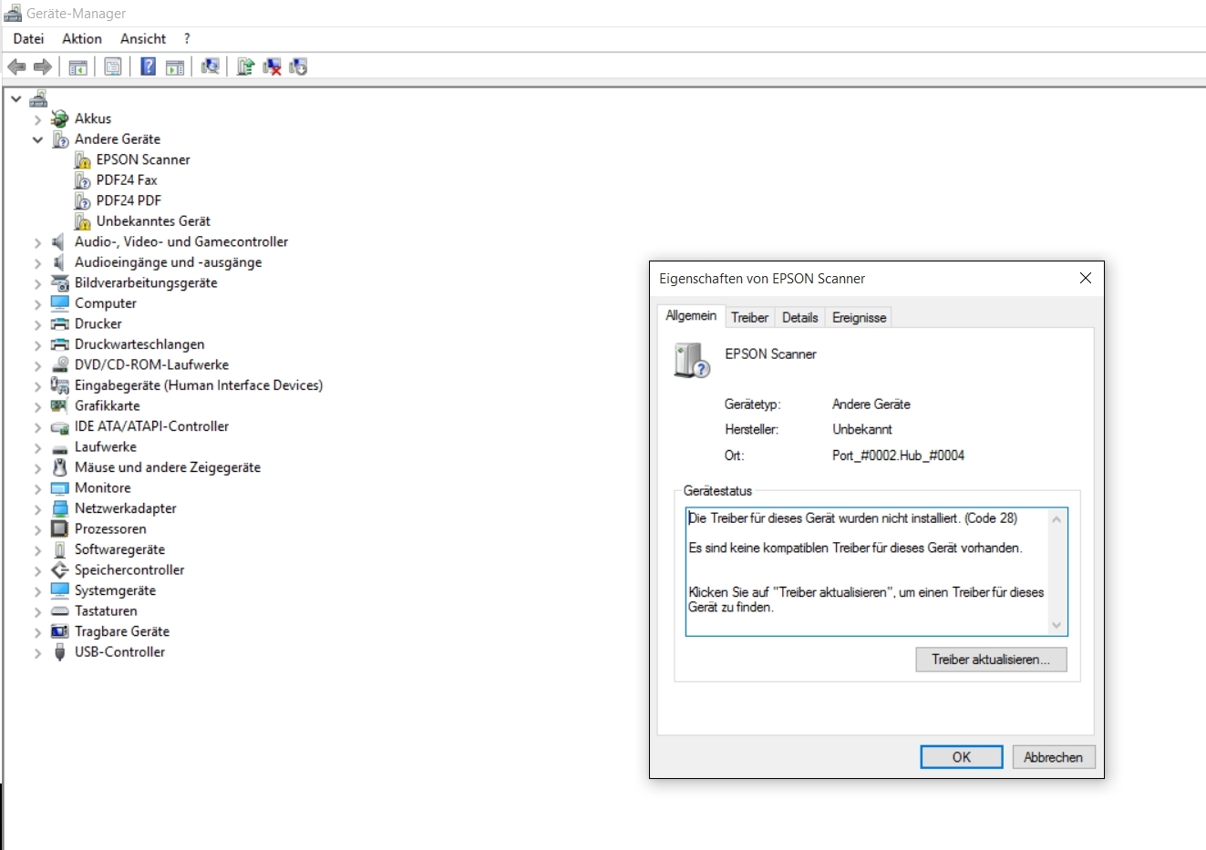Click the Akkus battery icon
The width and height of the screenshot is (1206, 850).
[60, 118]
